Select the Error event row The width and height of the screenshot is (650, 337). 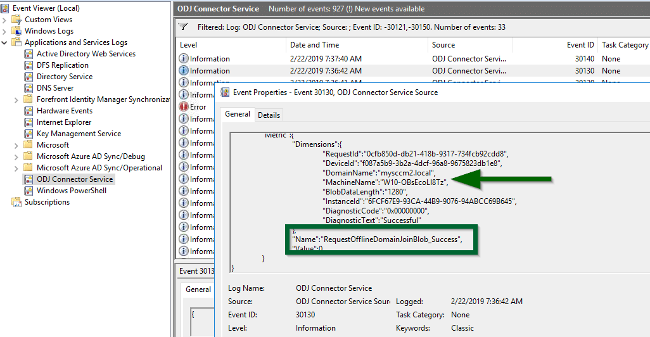point(196,107)
